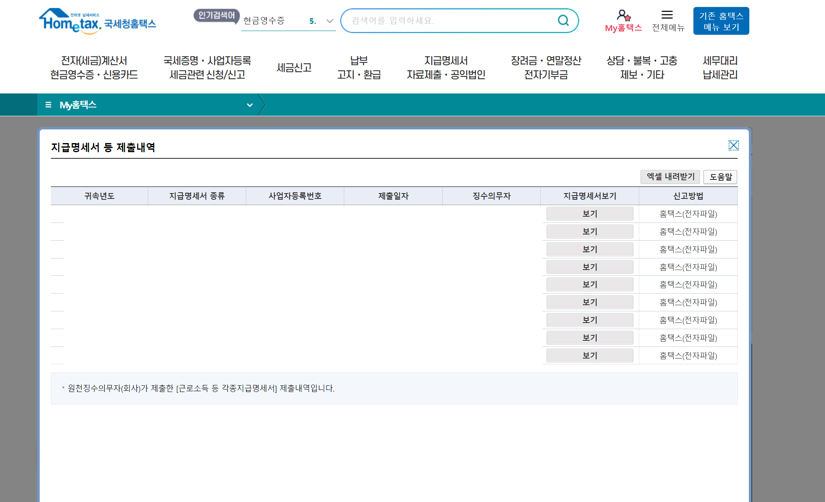Viewport: 825px width, 502px height.
Task: Click the search magnifier icon
Action: pos(563,20)
